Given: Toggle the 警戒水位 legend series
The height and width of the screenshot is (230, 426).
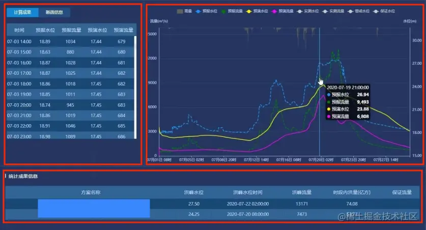Looking at the screenshot, I should [x=359, y=11].
